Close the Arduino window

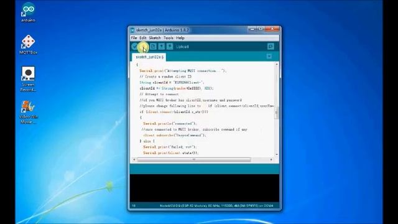(x=272, y=29)
